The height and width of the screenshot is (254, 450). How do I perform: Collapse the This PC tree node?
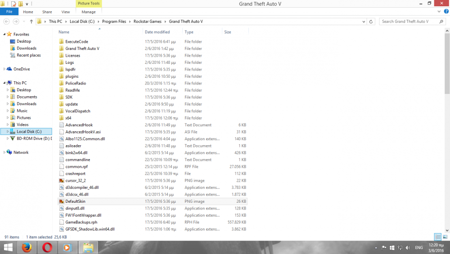tap(4, 83)
